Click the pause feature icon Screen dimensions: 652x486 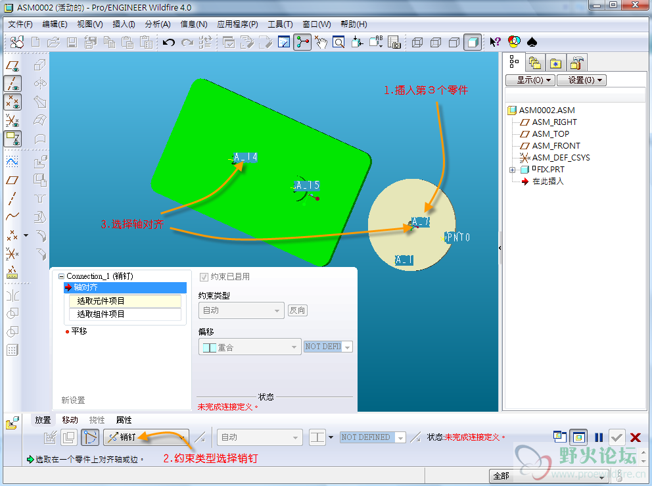click(x=599, y=437)
